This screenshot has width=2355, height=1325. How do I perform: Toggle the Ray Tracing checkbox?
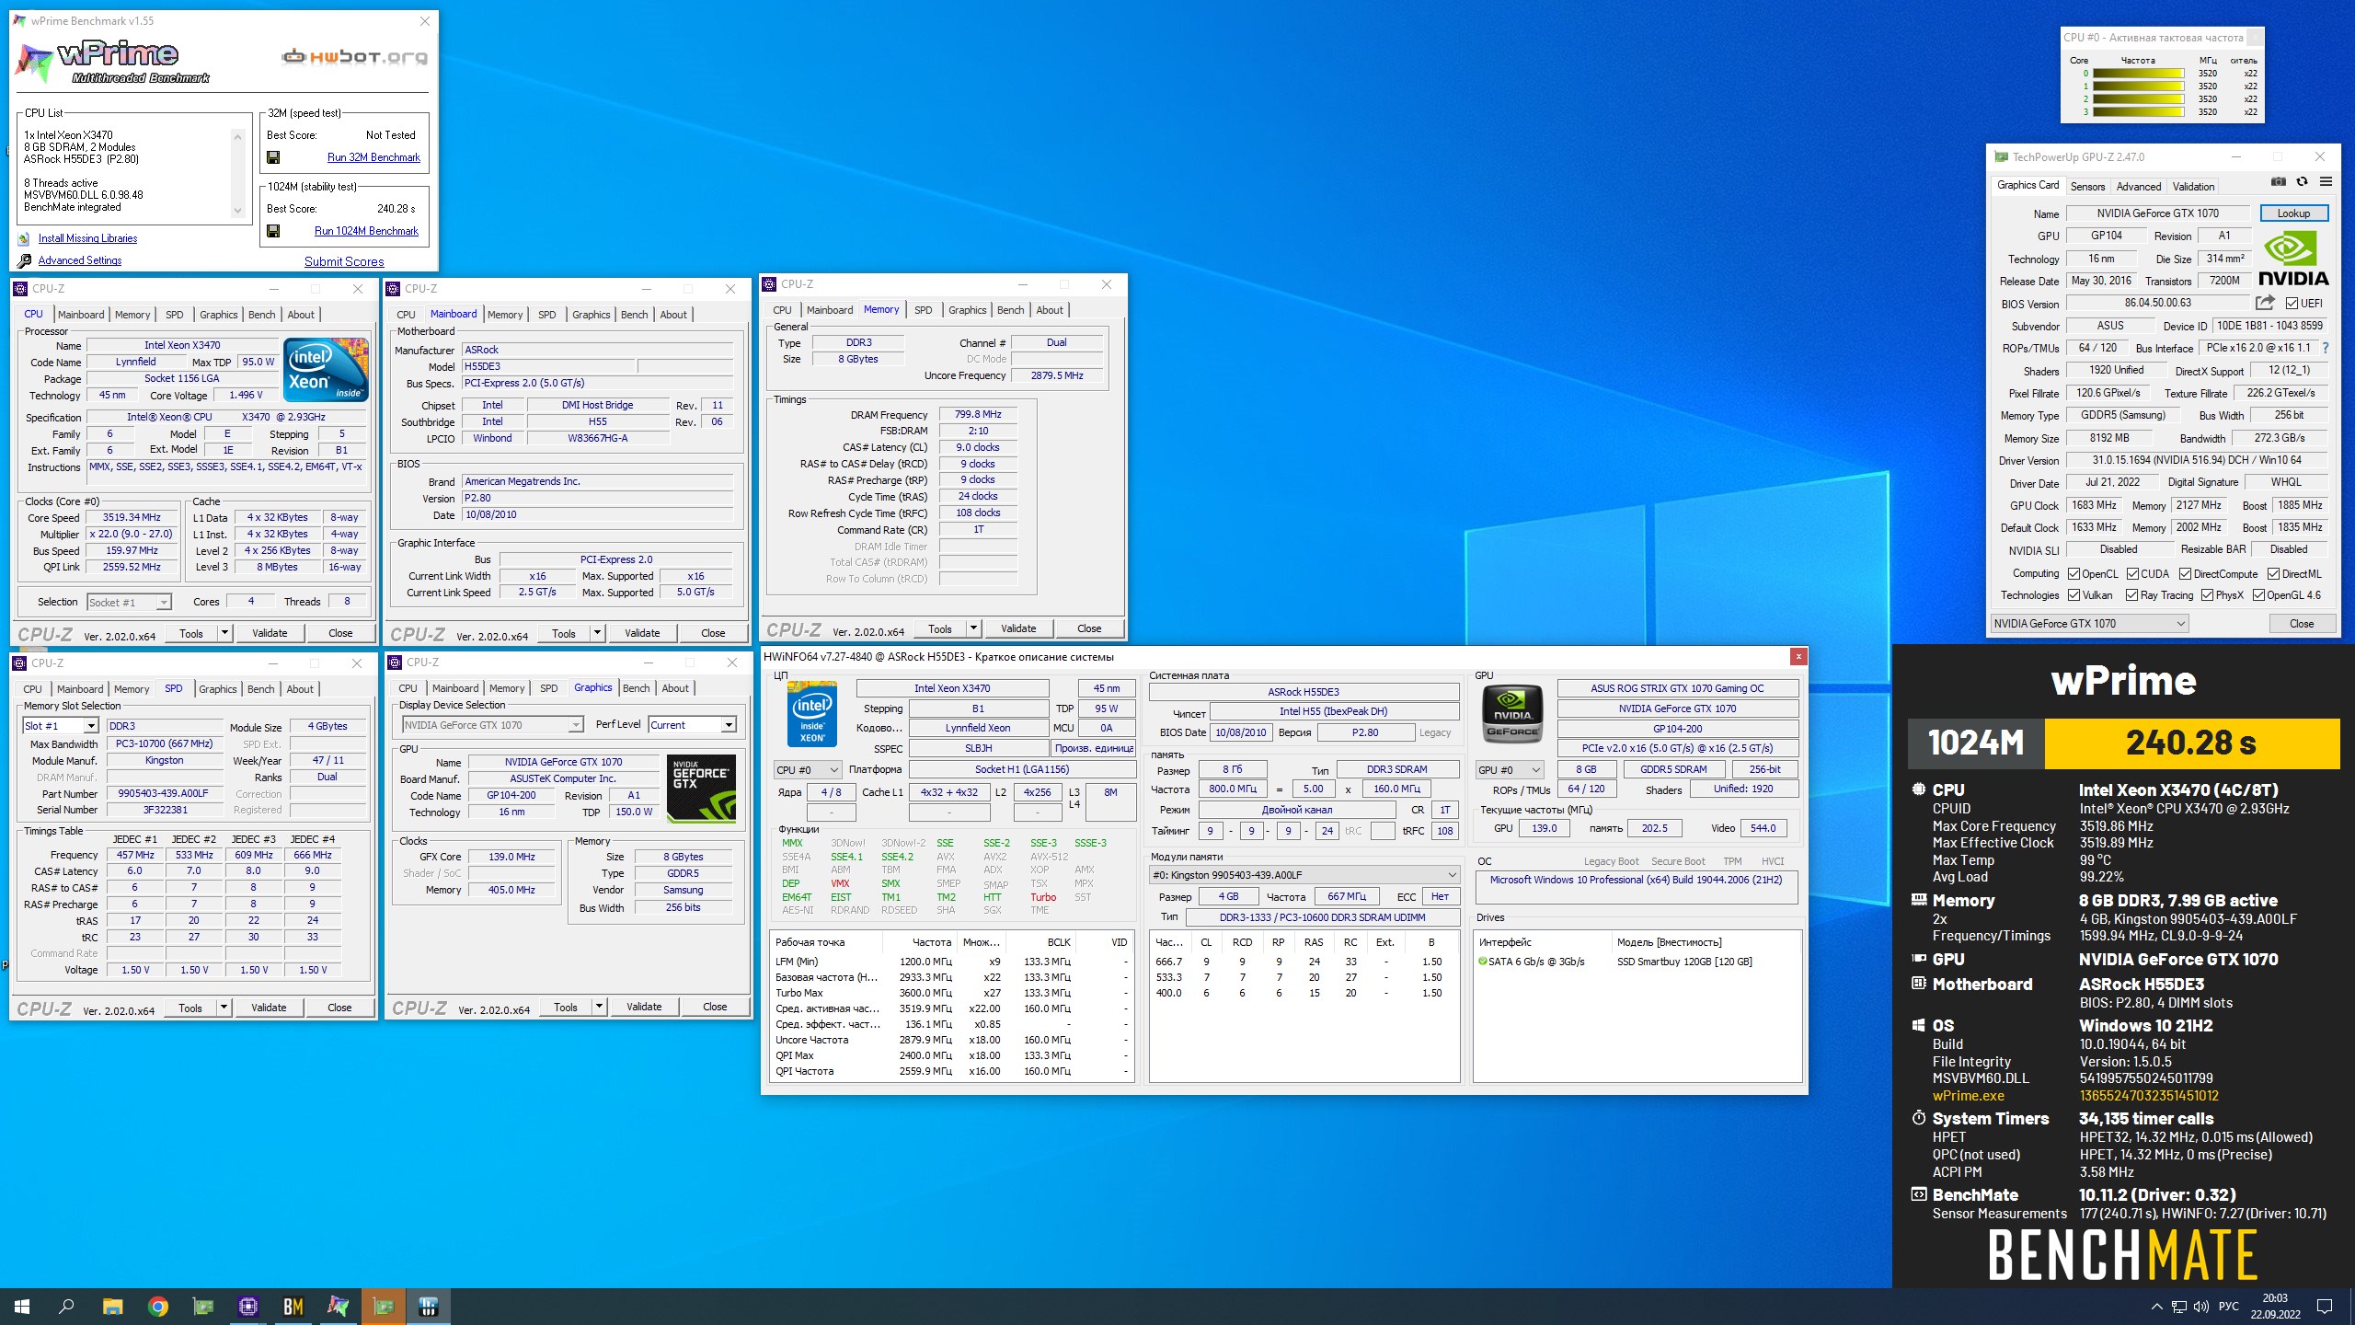[x=2132, y=595]
